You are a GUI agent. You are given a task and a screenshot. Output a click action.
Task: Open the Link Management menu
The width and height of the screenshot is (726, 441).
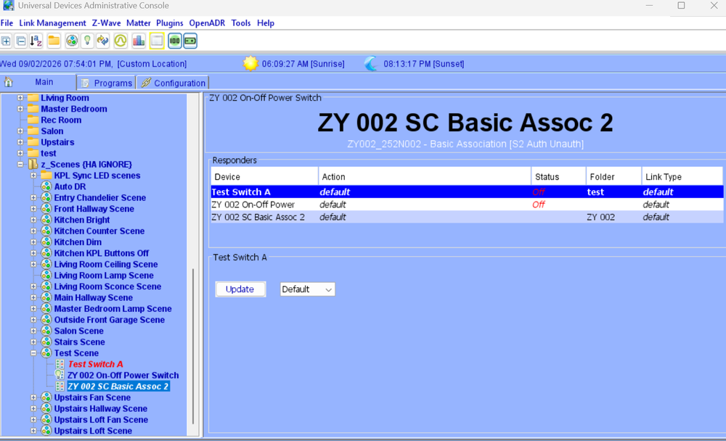pos(52,23)
